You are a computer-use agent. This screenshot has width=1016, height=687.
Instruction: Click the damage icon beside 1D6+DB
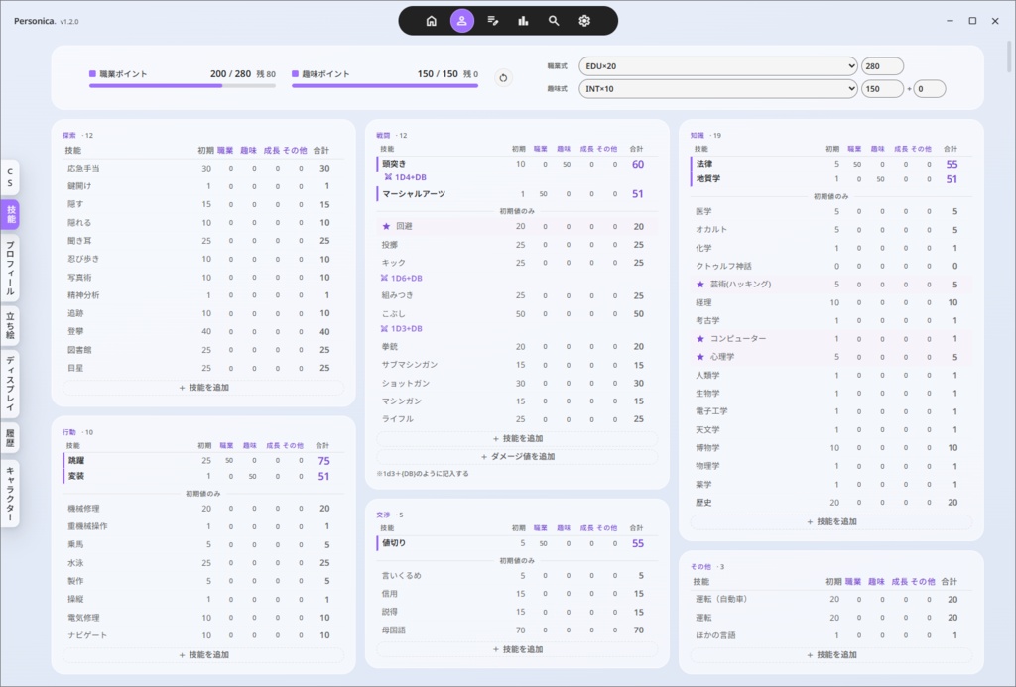click(384, 278)
